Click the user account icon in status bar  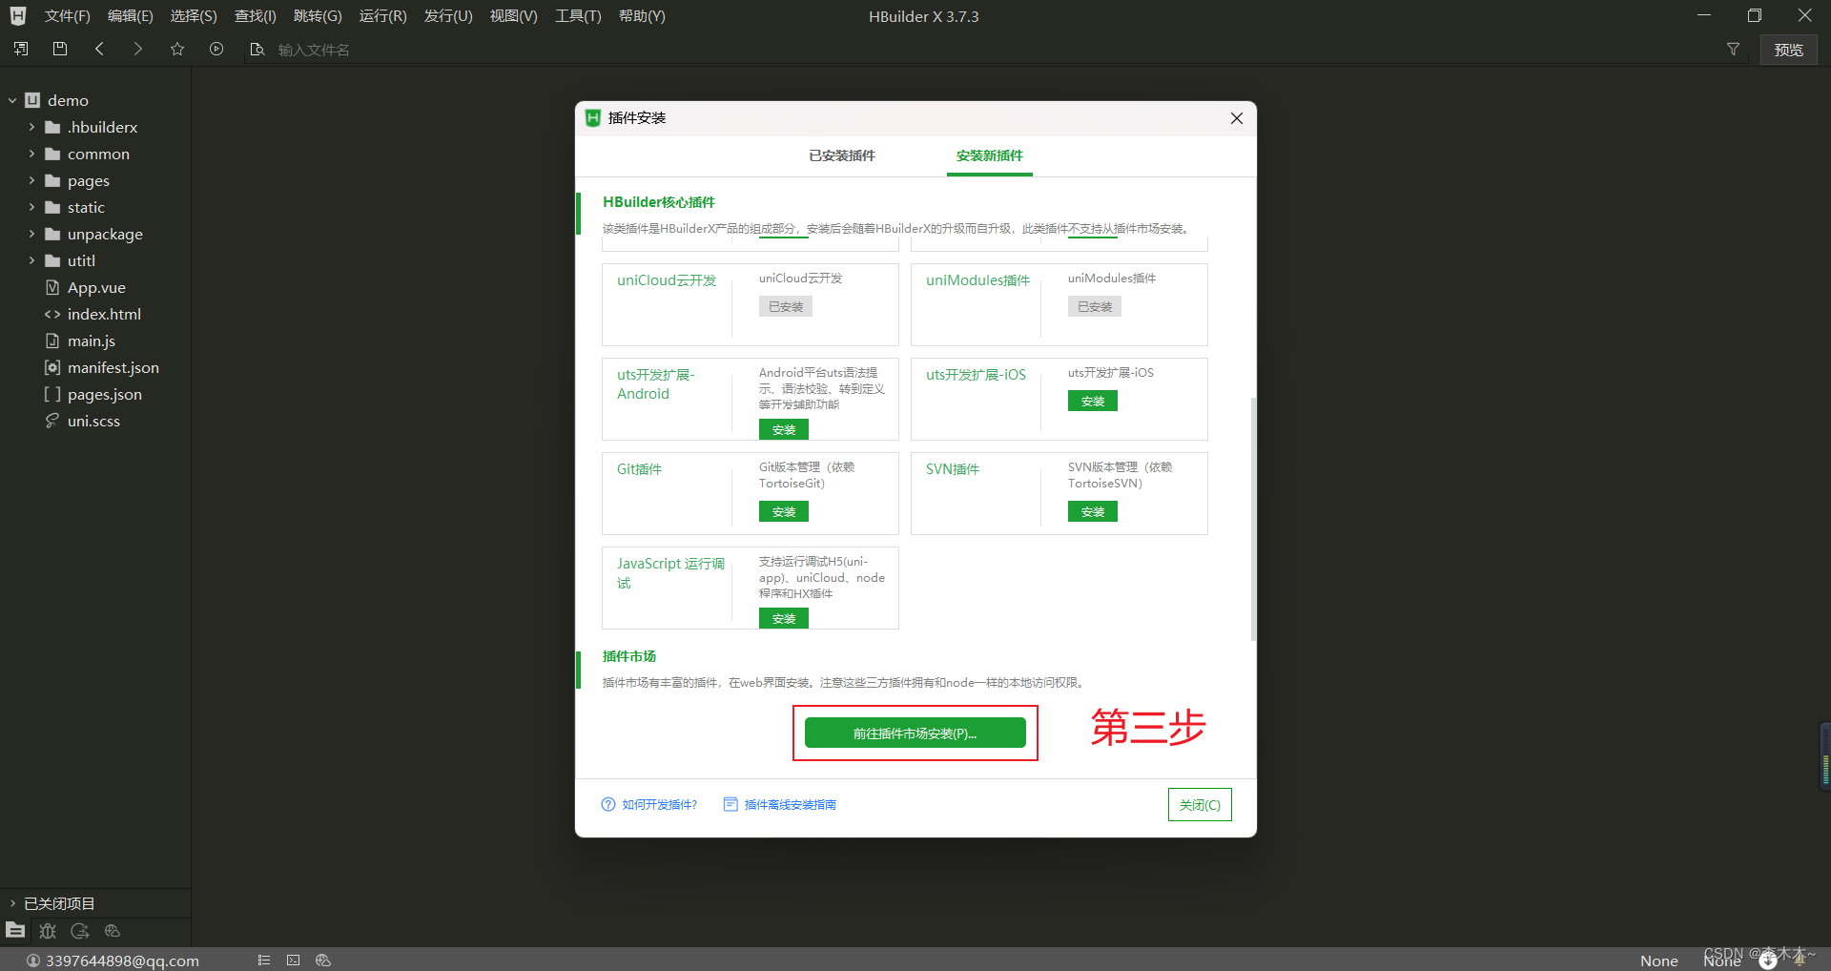click(33, 961)
